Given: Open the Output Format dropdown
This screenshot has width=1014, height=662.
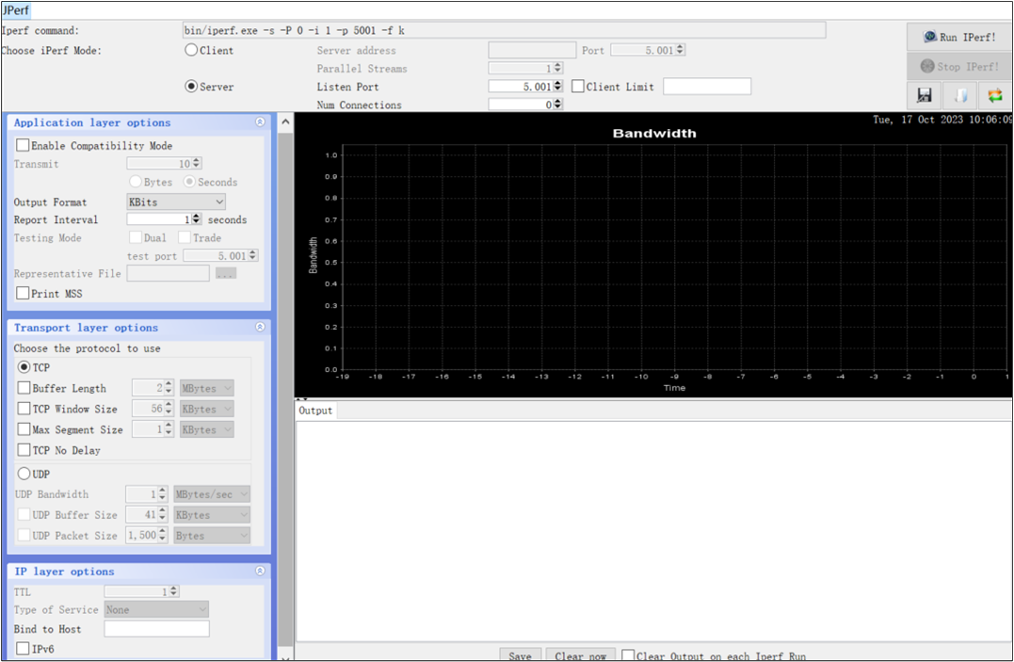Looking at the screenshot, I should pos(175,202).
